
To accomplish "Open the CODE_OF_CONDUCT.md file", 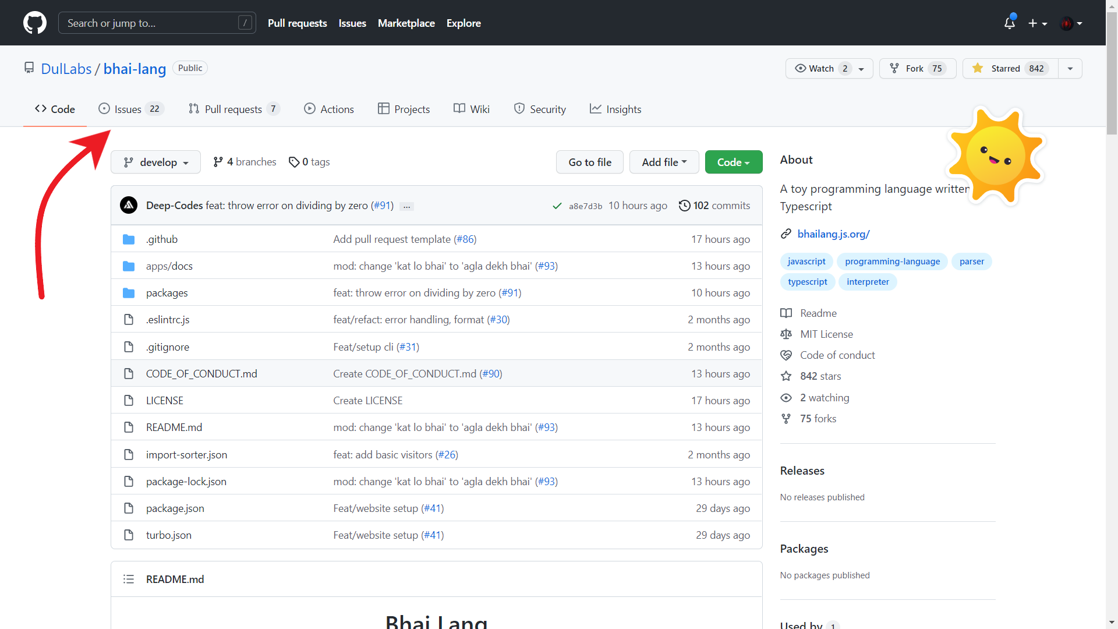I will coord(201,374).
